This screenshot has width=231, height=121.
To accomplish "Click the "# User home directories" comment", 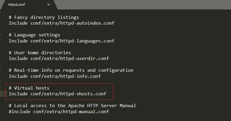I will point(40,53).
